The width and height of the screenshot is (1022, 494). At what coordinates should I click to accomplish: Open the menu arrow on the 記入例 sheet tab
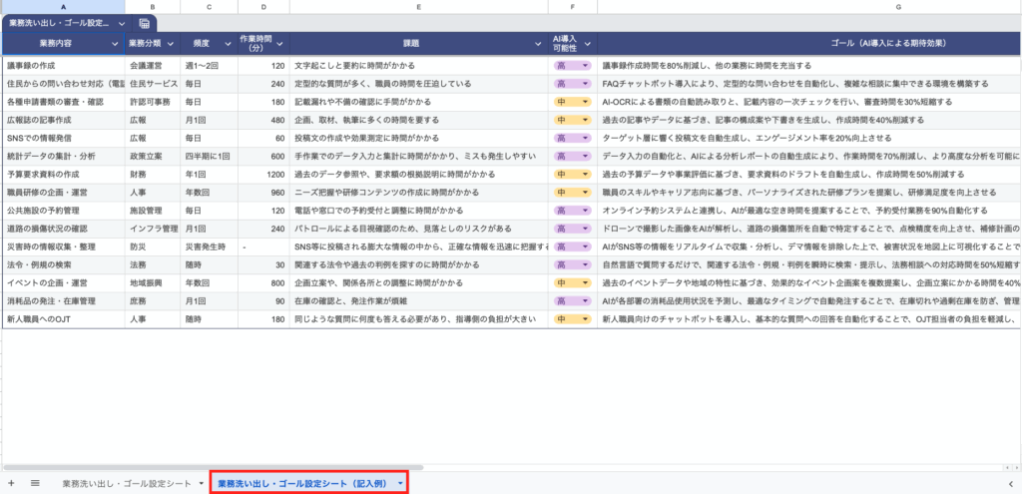tap(400, 483)
